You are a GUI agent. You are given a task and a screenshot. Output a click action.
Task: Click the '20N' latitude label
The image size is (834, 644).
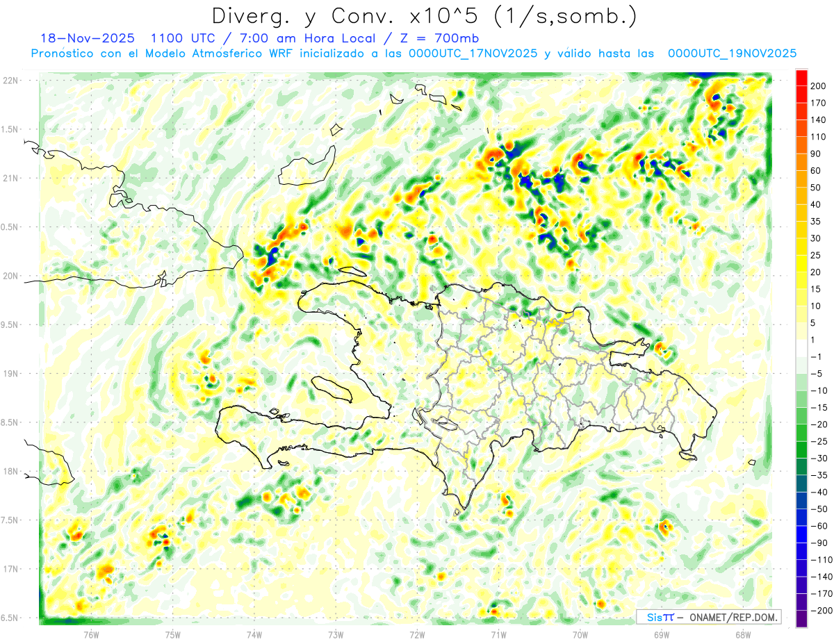point(10,276)
